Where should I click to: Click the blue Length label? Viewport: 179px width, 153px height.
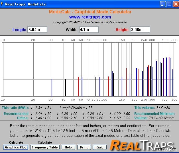[19, 30]
